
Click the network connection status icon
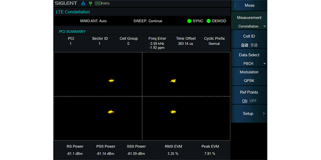83,3
